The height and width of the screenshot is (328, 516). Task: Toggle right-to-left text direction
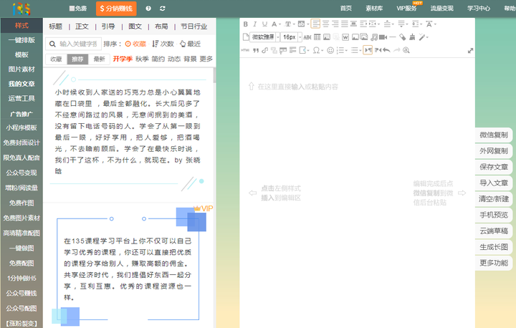coord(378,50)
